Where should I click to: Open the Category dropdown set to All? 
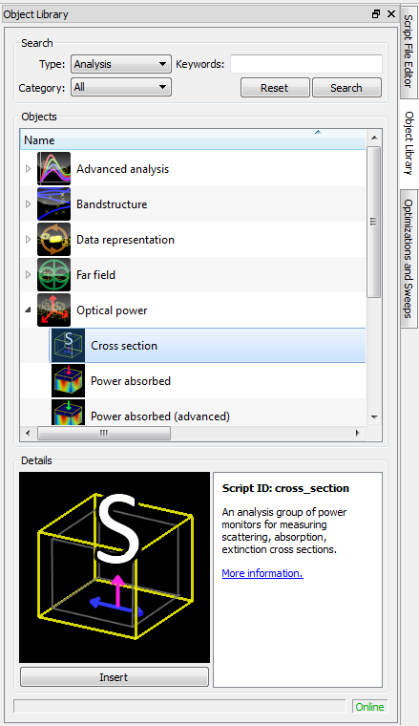click(121, 87)
